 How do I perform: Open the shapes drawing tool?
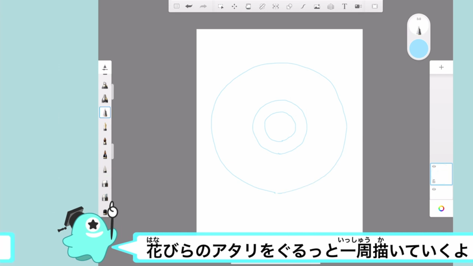point(289,6)
